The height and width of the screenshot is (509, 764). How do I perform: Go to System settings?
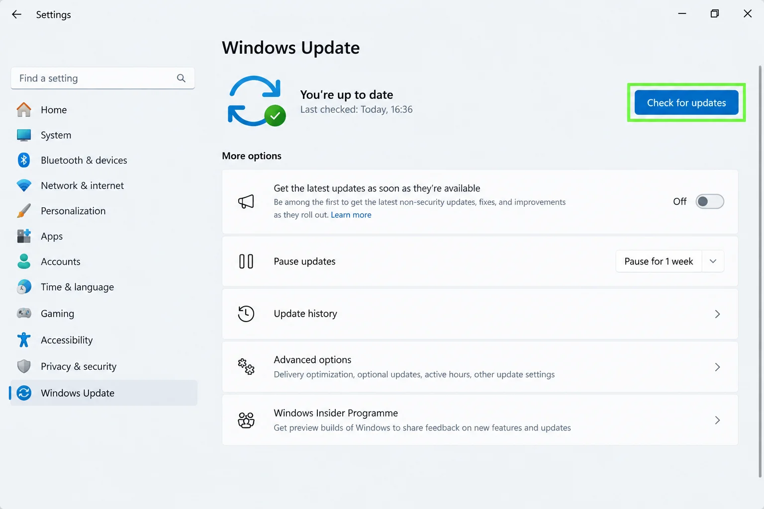pos(104,135)
